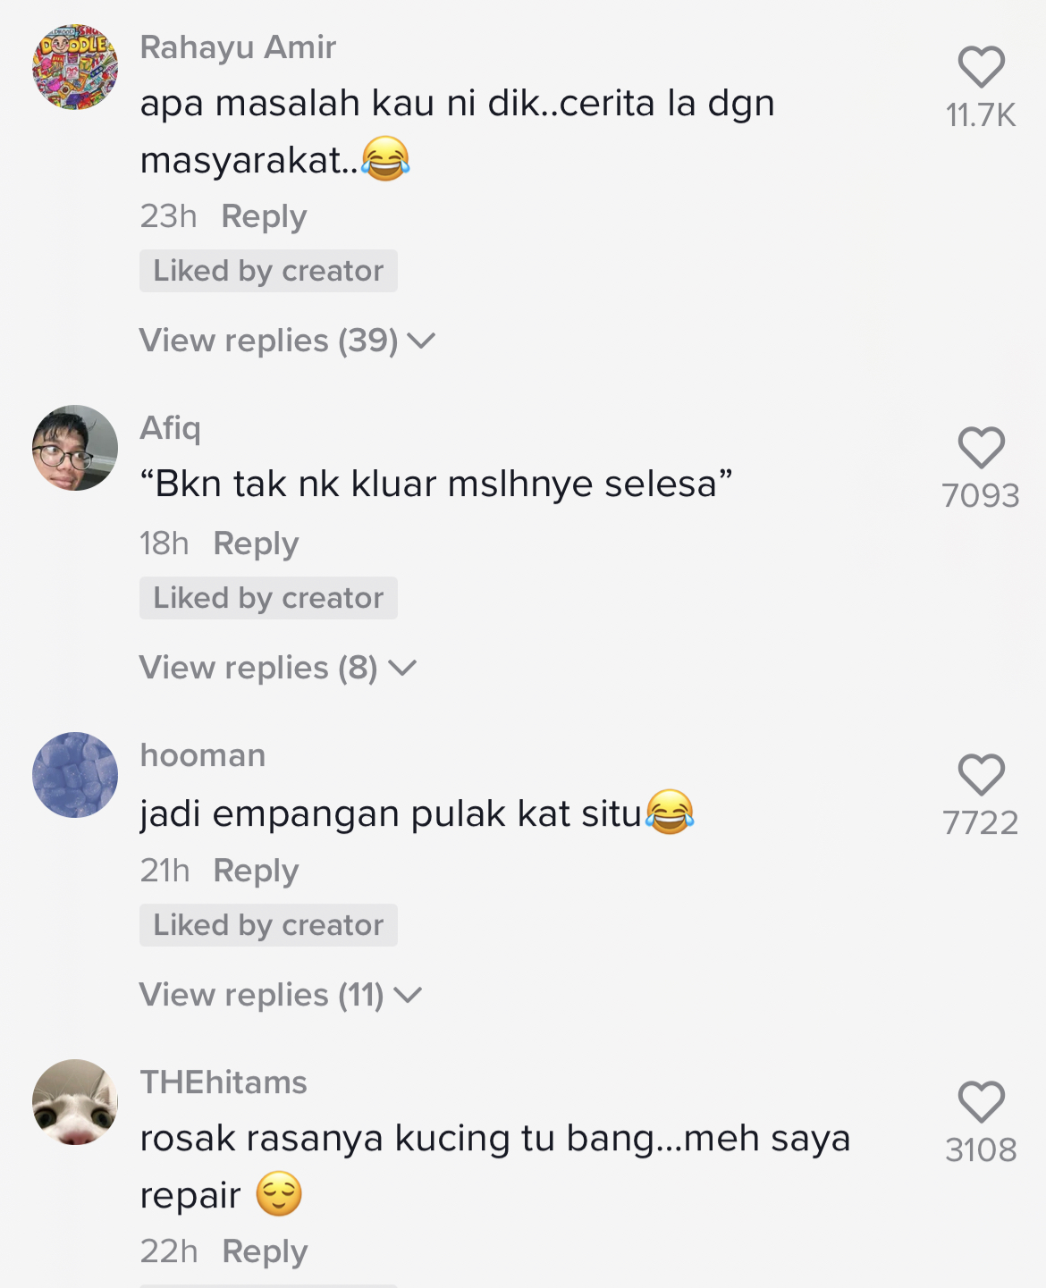Screen dimensions: 1046x1288
Task: Tap the comment text "jadi empangan pulak kat situ"
Action: (391, 814)
